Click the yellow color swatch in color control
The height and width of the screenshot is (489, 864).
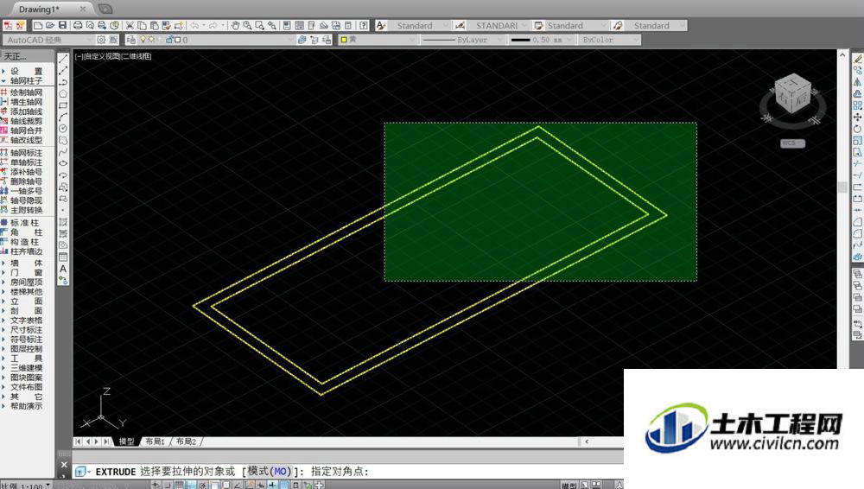click(344, 40)
